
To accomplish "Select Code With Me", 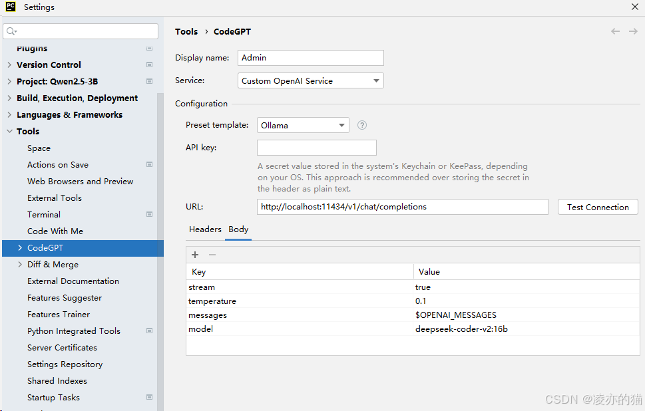I will (x=55, y=231).
